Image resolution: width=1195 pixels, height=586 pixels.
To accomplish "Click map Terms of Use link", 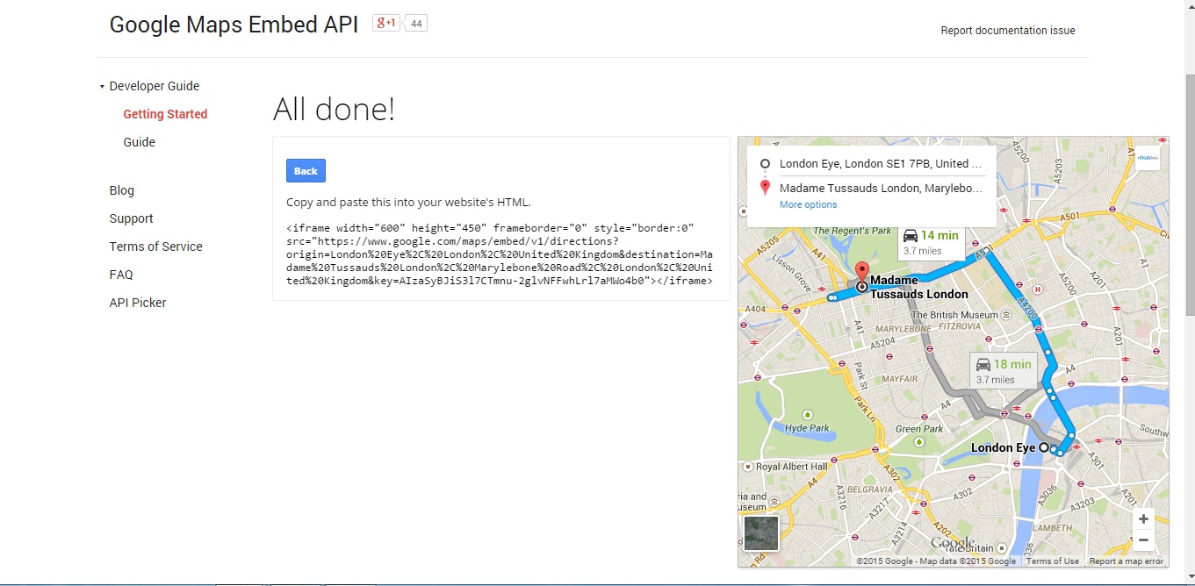I will [x=1052, y=561].
